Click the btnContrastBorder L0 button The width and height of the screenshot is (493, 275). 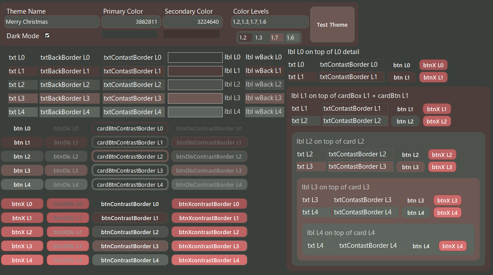point(130,204)
